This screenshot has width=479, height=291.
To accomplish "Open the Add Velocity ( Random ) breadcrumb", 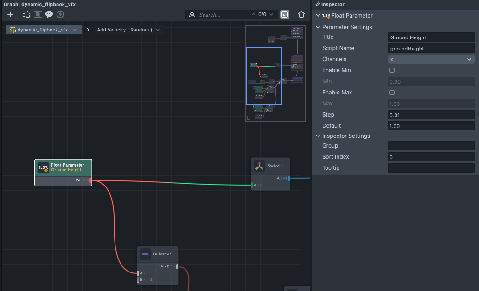I will (128, 30).
